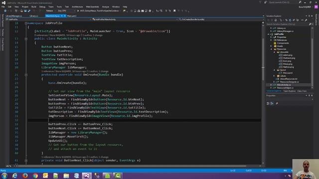Expand the References node in Solution Explorer
Screen dimensions: 319x179
tap(271, 40)
